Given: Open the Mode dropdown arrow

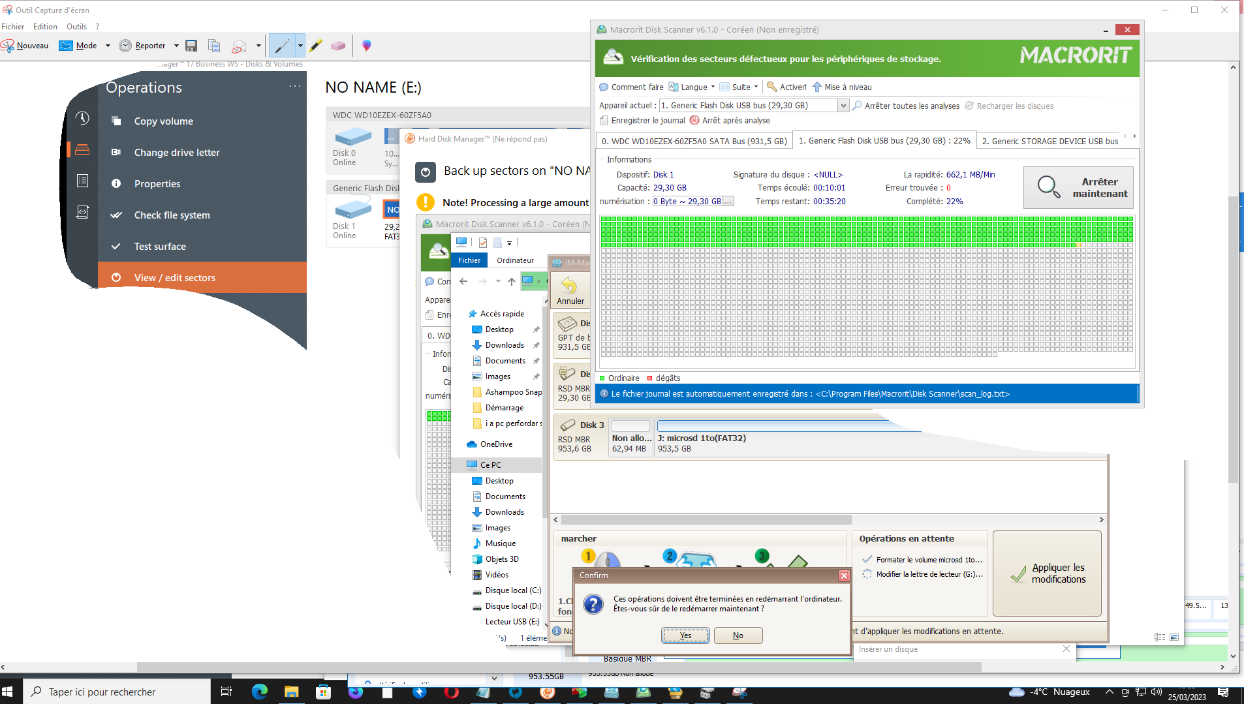Looking at the screenshot, I should 108,46.
